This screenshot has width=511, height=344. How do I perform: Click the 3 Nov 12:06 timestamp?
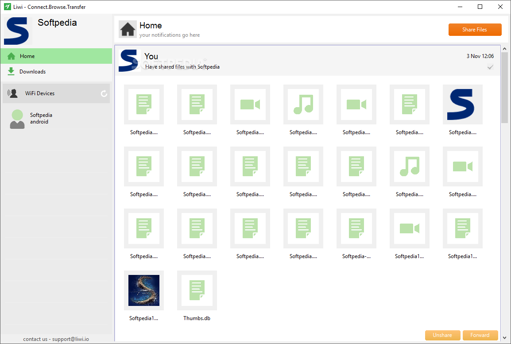[x=480, y=56]
